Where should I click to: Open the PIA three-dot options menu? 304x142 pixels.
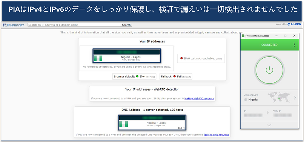click(x=294, y=45)
